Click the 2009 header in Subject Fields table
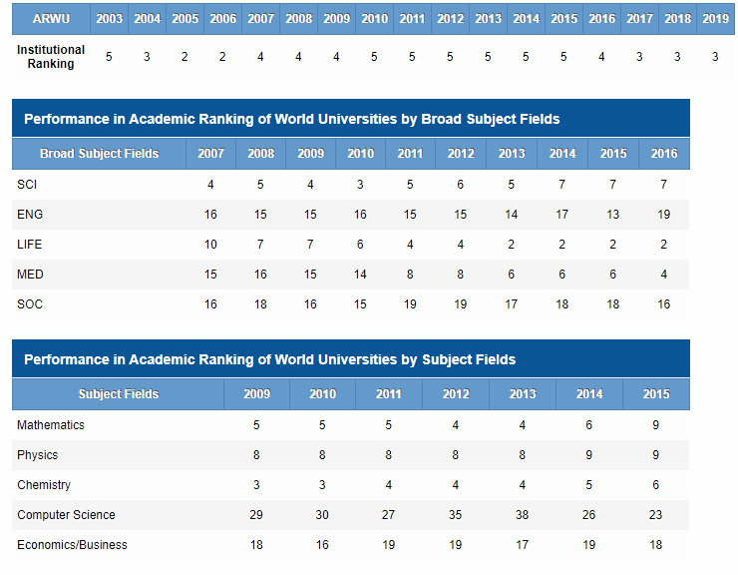The width and height of the screenshot is (738, 575). point(256,394)
